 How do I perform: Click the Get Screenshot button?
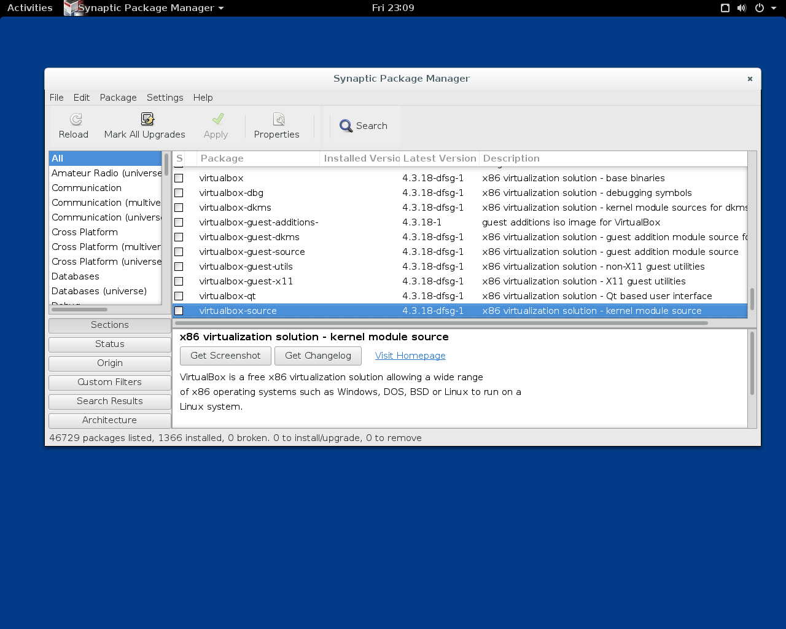tap(225, 356)
